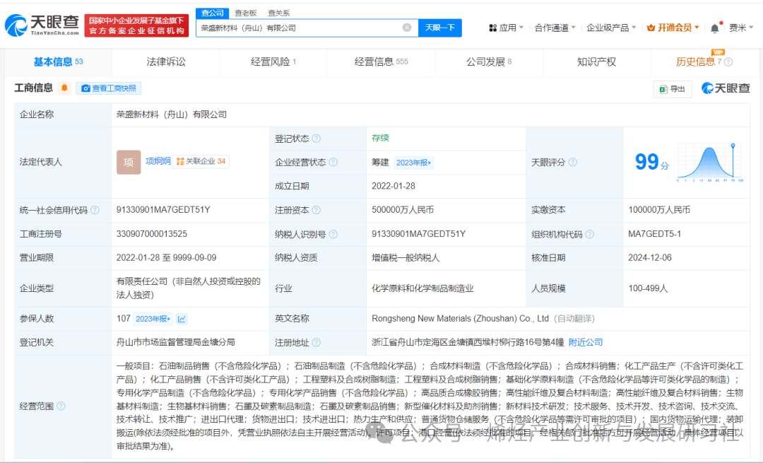The image size is (763, 463).
Task: Switch to the 历史信息 tab
Action: (696, 61)
